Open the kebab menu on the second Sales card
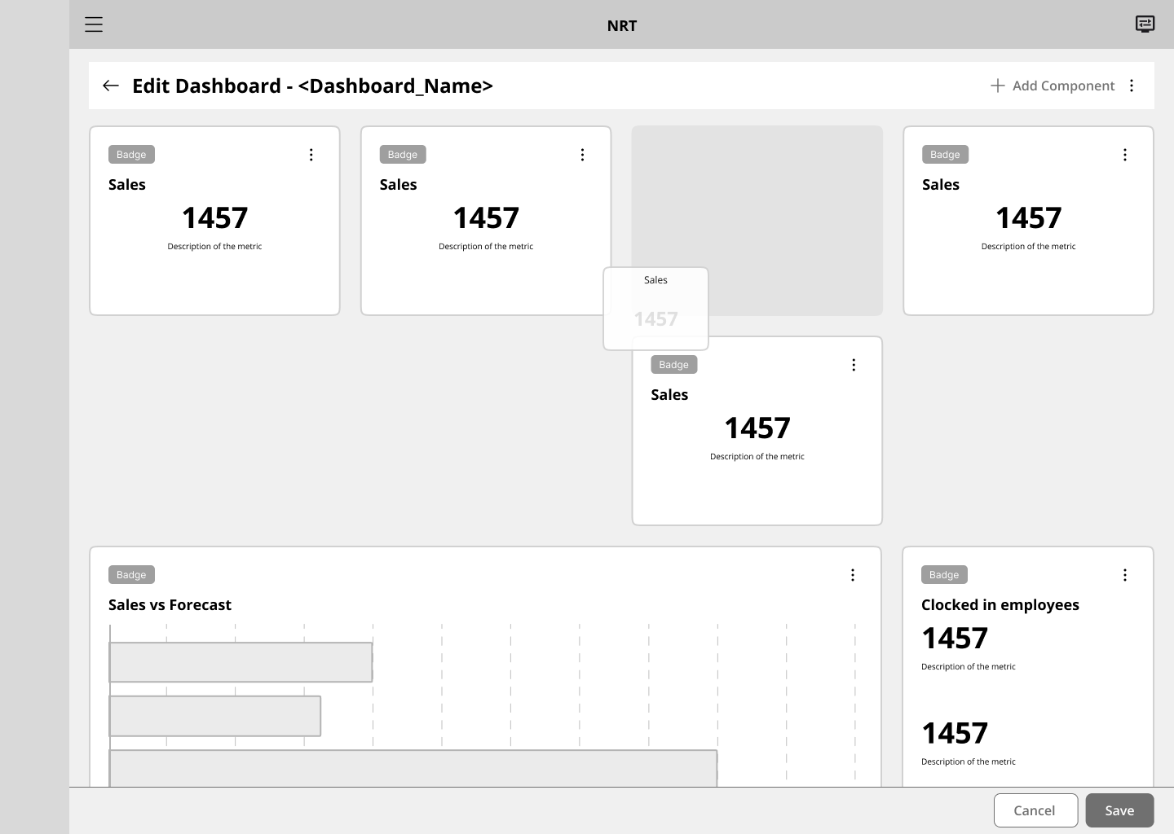Screen dimensions: 1174x834 pos(582,155)
